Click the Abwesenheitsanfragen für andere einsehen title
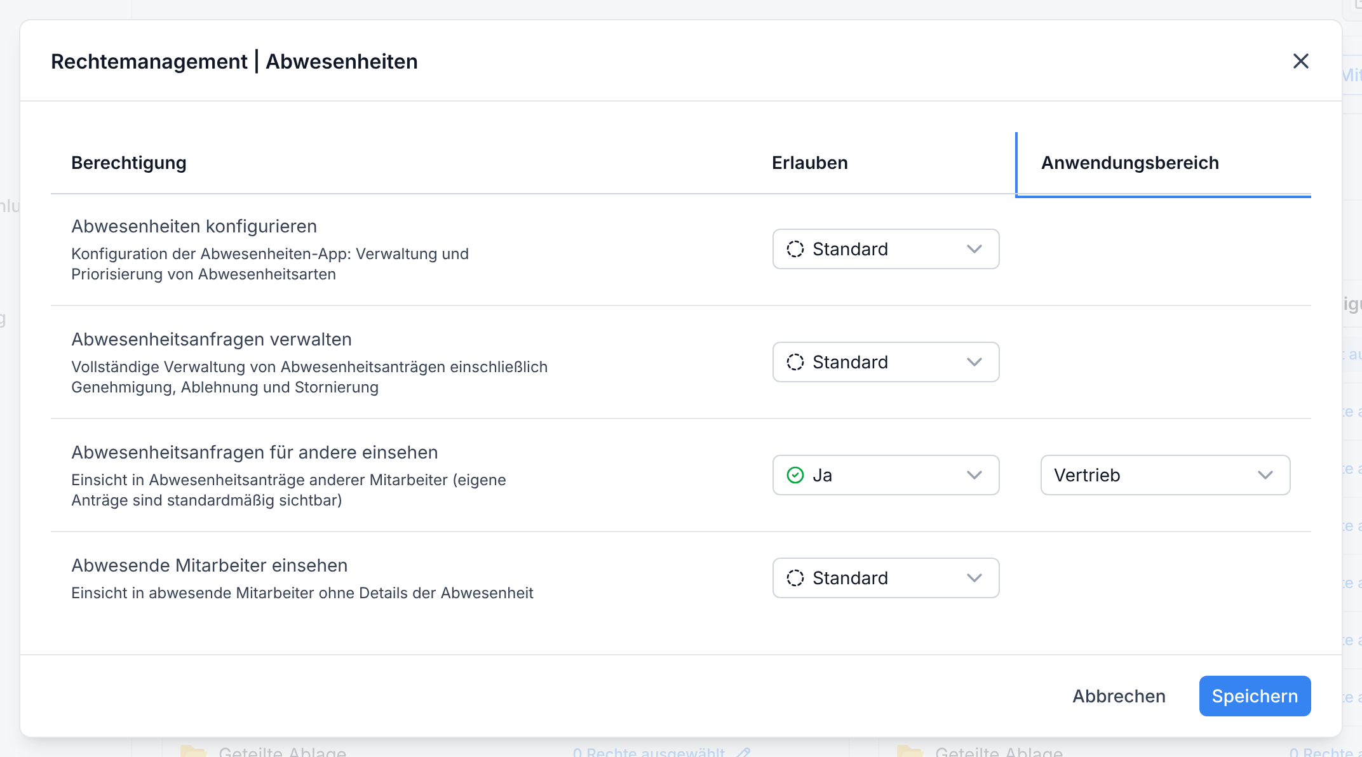This screenshot has height=757, width=1362. click(255, 452)
